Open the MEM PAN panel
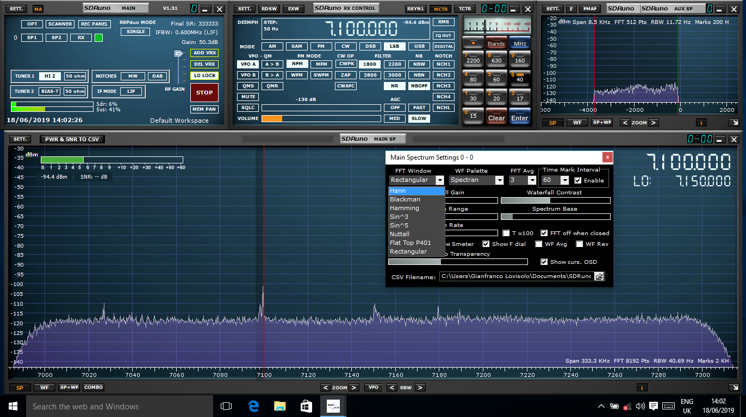Viewport: 746px width, 417px height. click(x=204, y=109)
